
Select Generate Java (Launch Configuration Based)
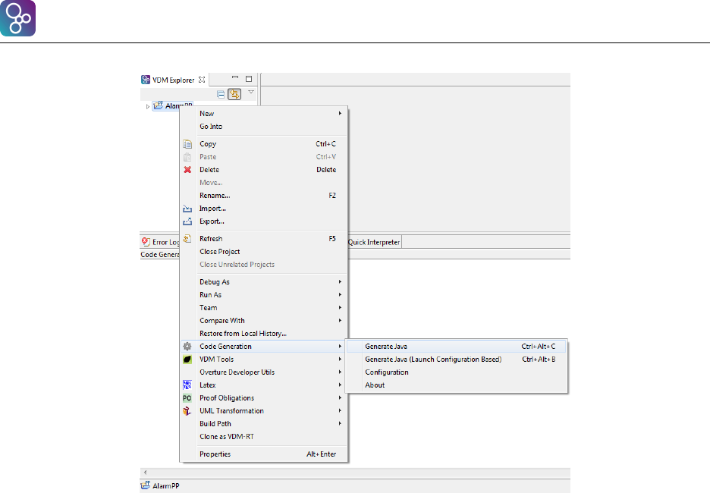[x=457, y=360]
